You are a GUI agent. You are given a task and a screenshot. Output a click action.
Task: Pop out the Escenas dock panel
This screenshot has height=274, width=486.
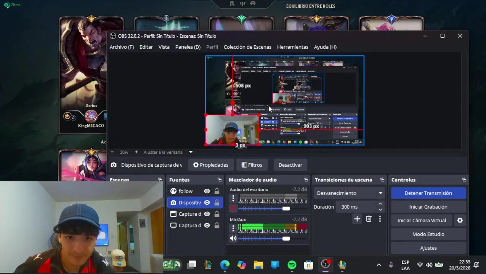click(x=160, y=180)
